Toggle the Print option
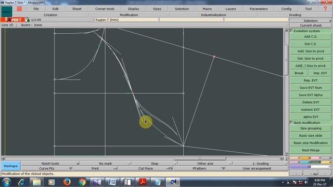333x187 pixels. [95, 168]
